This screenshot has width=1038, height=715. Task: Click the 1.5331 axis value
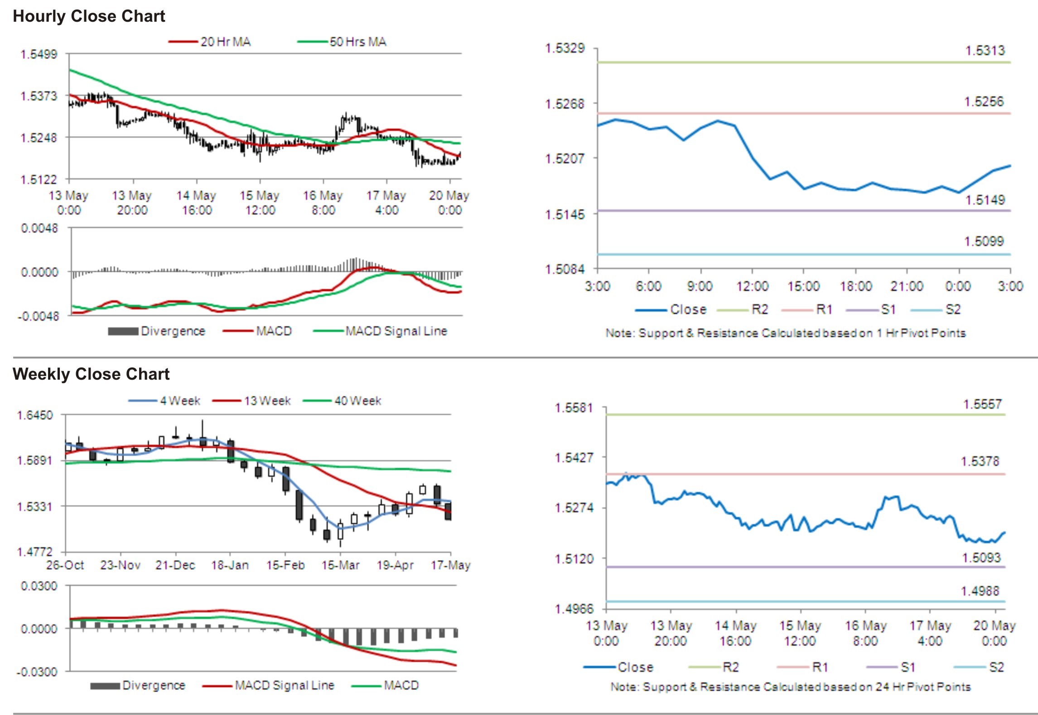click(x=35, y=506)
